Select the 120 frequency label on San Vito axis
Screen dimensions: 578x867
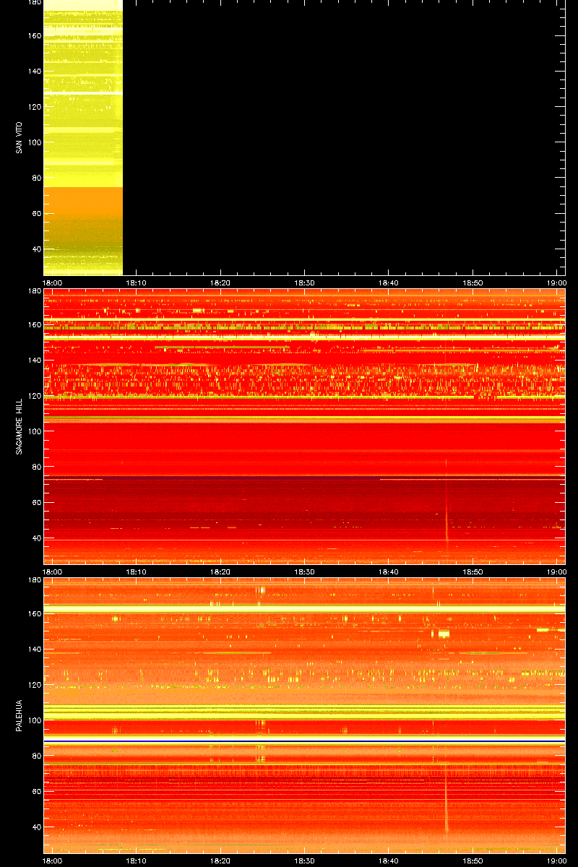pyautogui.click(x=34, y=107)
